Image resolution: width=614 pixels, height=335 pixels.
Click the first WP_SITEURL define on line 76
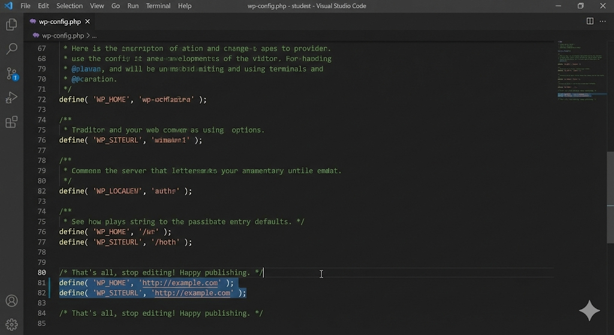coord(131,140)
